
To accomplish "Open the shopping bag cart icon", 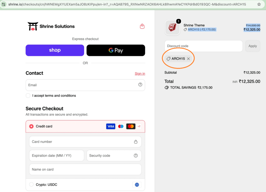I will point(142,26).
